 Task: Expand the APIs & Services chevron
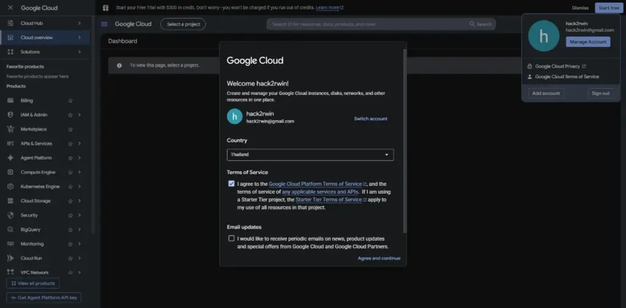79,144
